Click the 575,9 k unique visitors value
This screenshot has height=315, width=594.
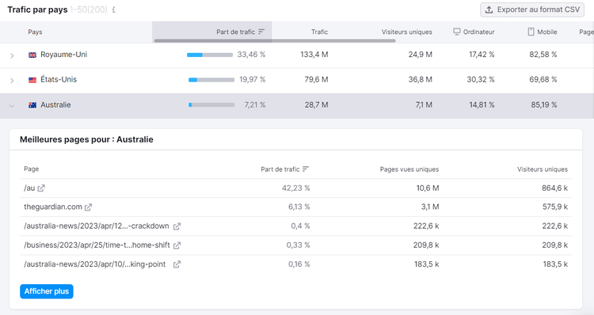(x=555, y=207)
